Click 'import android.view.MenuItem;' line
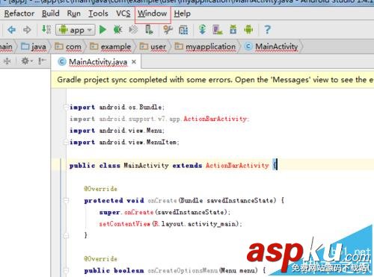The height and width of the screenshot is (277, 374). click(x=124, y=142)
